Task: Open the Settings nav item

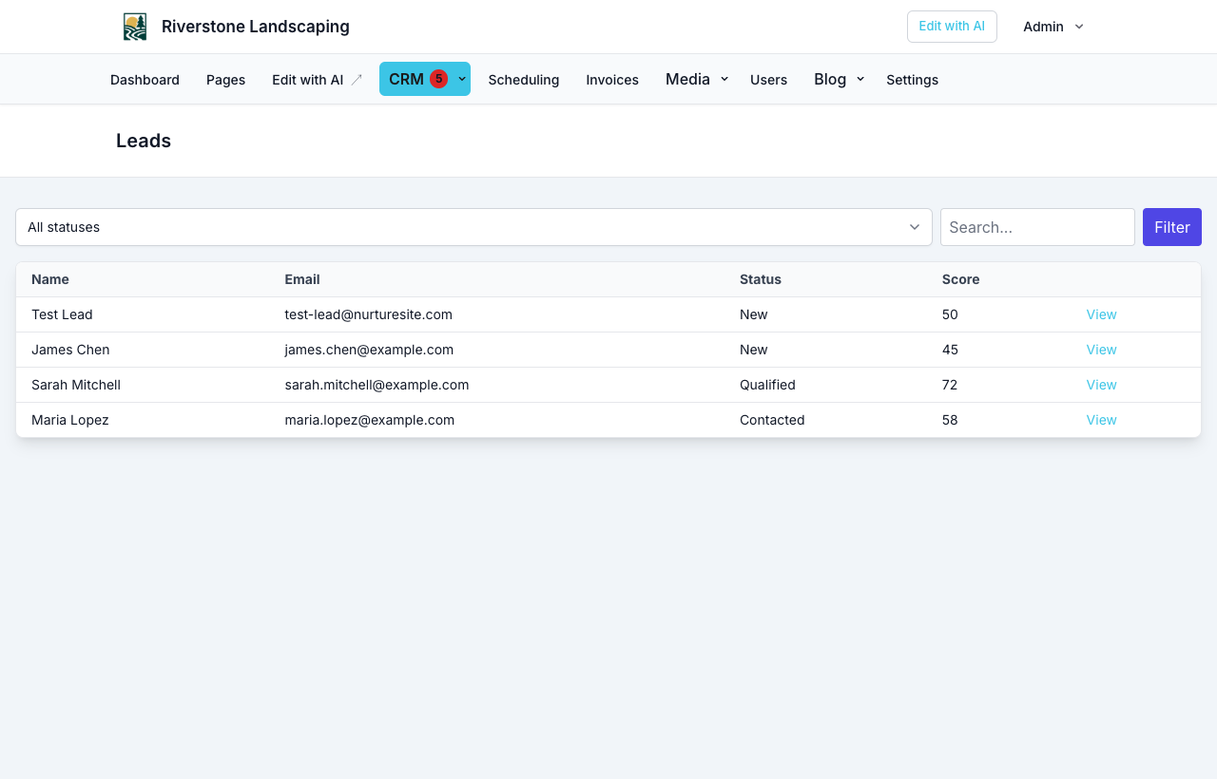Action: point(913,80)
